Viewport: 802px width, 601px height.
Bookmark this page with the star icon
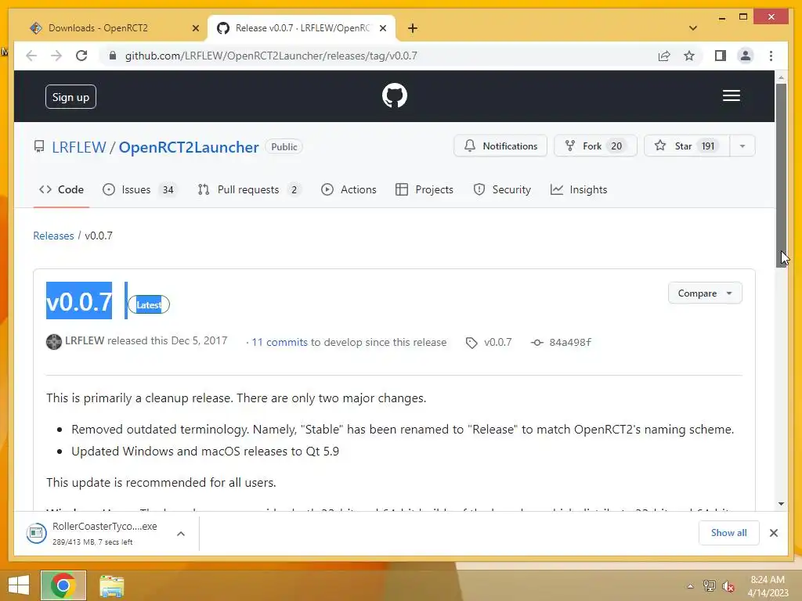click(x=689, y=56)
